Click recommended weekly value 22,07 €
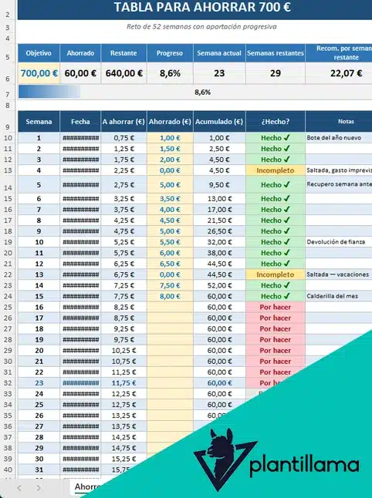This screenshot has height=498, width=372. [x=339, y=73]
